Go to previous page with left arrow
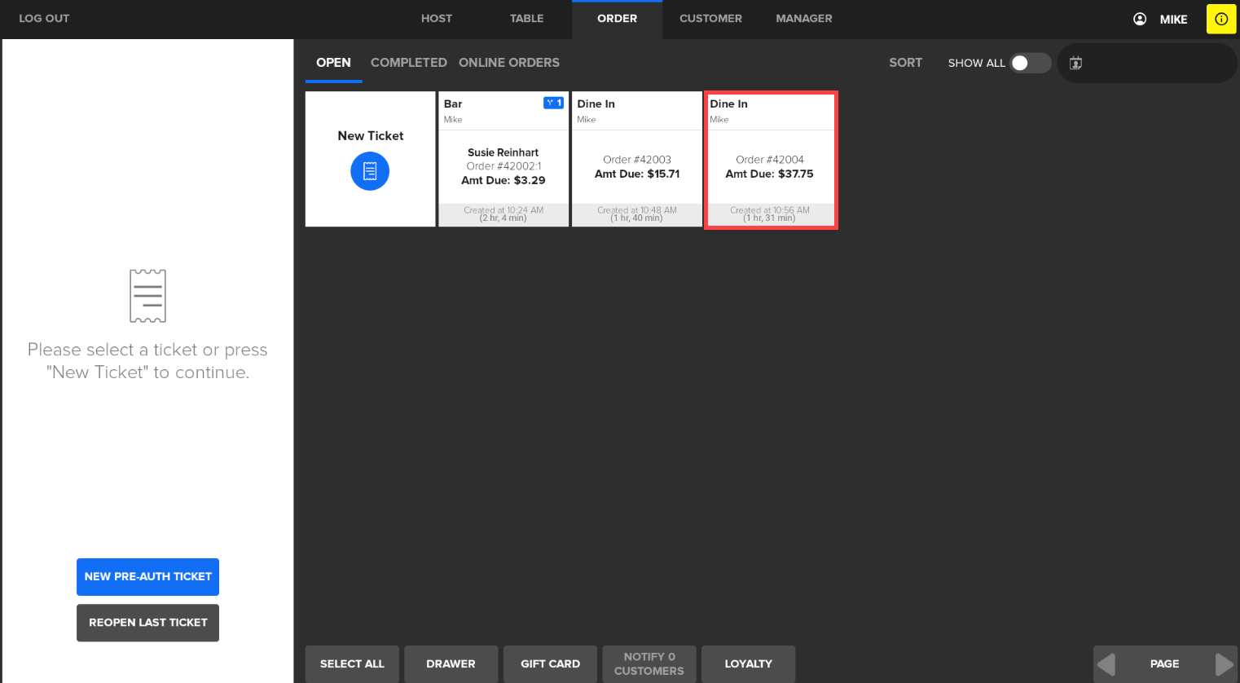 click(1106, 663)
